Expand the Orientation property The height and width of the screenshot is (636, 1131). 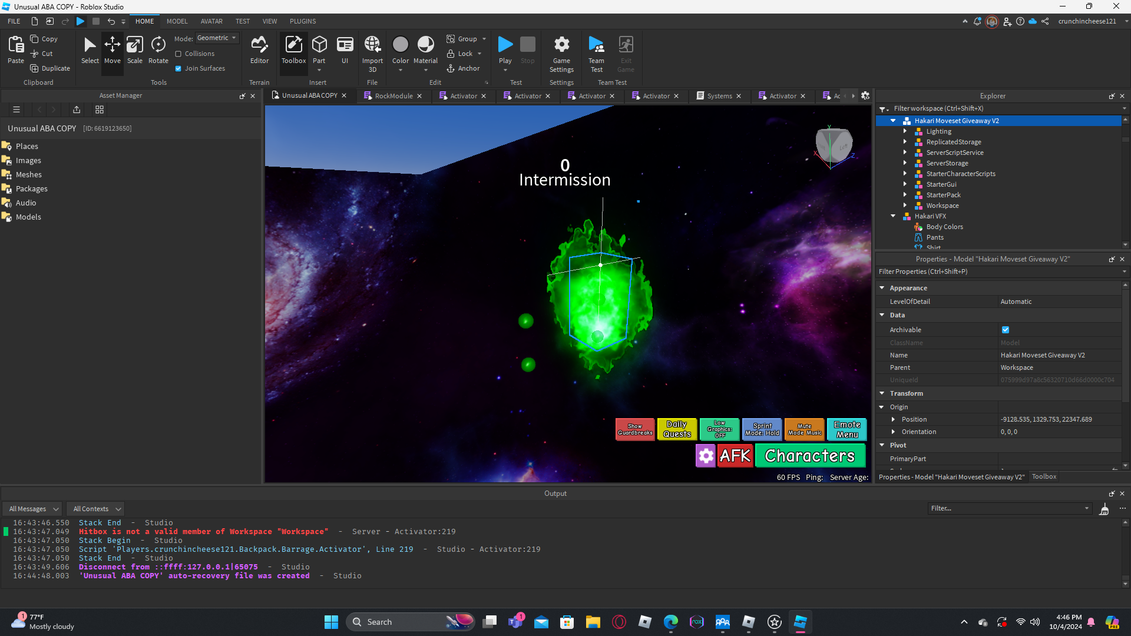click(893, 432)
